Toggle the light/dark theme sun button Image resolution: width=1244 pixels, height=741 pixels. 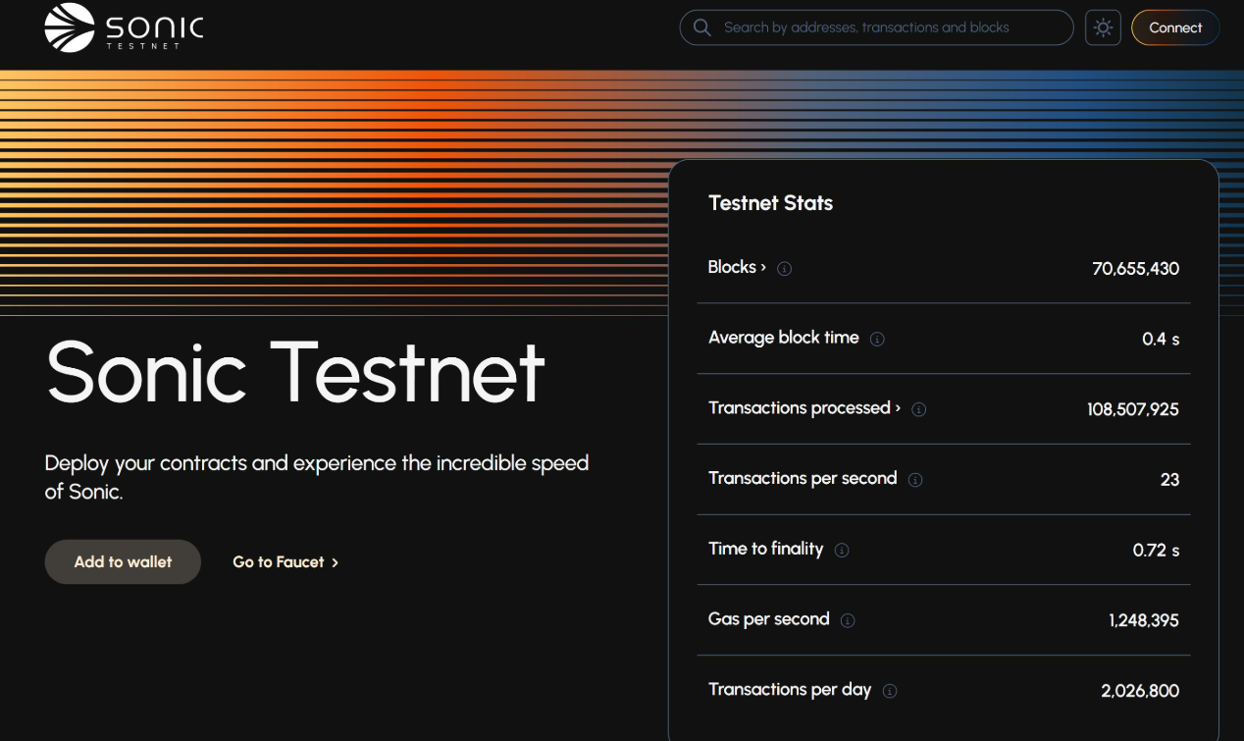[x=1103, y=27]
